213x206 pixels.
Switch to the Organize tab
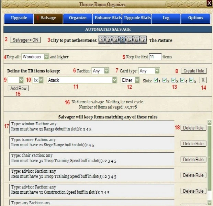pyautogui.click(x=78, y=19)
